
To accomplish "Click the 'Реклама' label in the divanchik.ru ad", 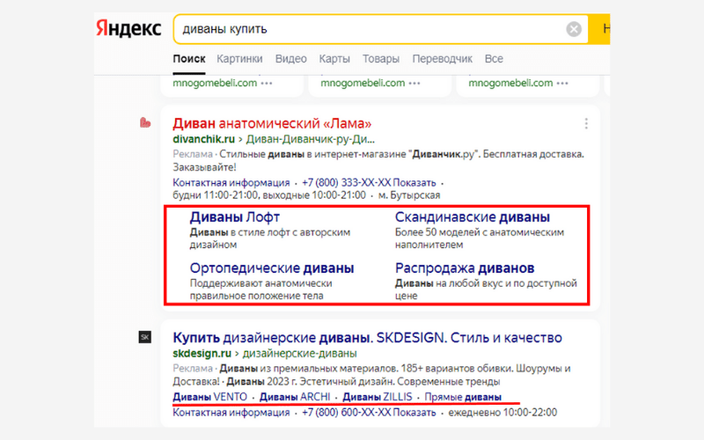I will click(x=193, y=154).
